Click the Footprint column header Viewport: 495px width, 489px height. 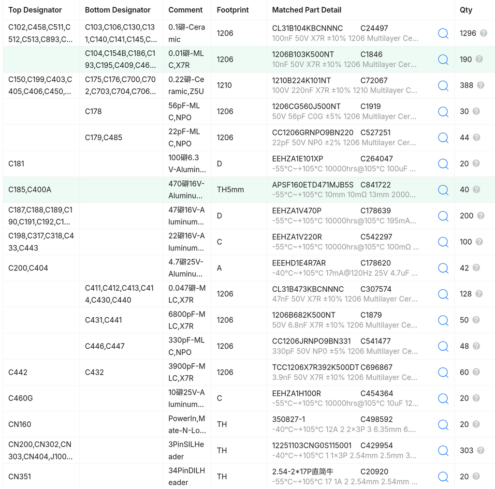click(x=233, y=10)
